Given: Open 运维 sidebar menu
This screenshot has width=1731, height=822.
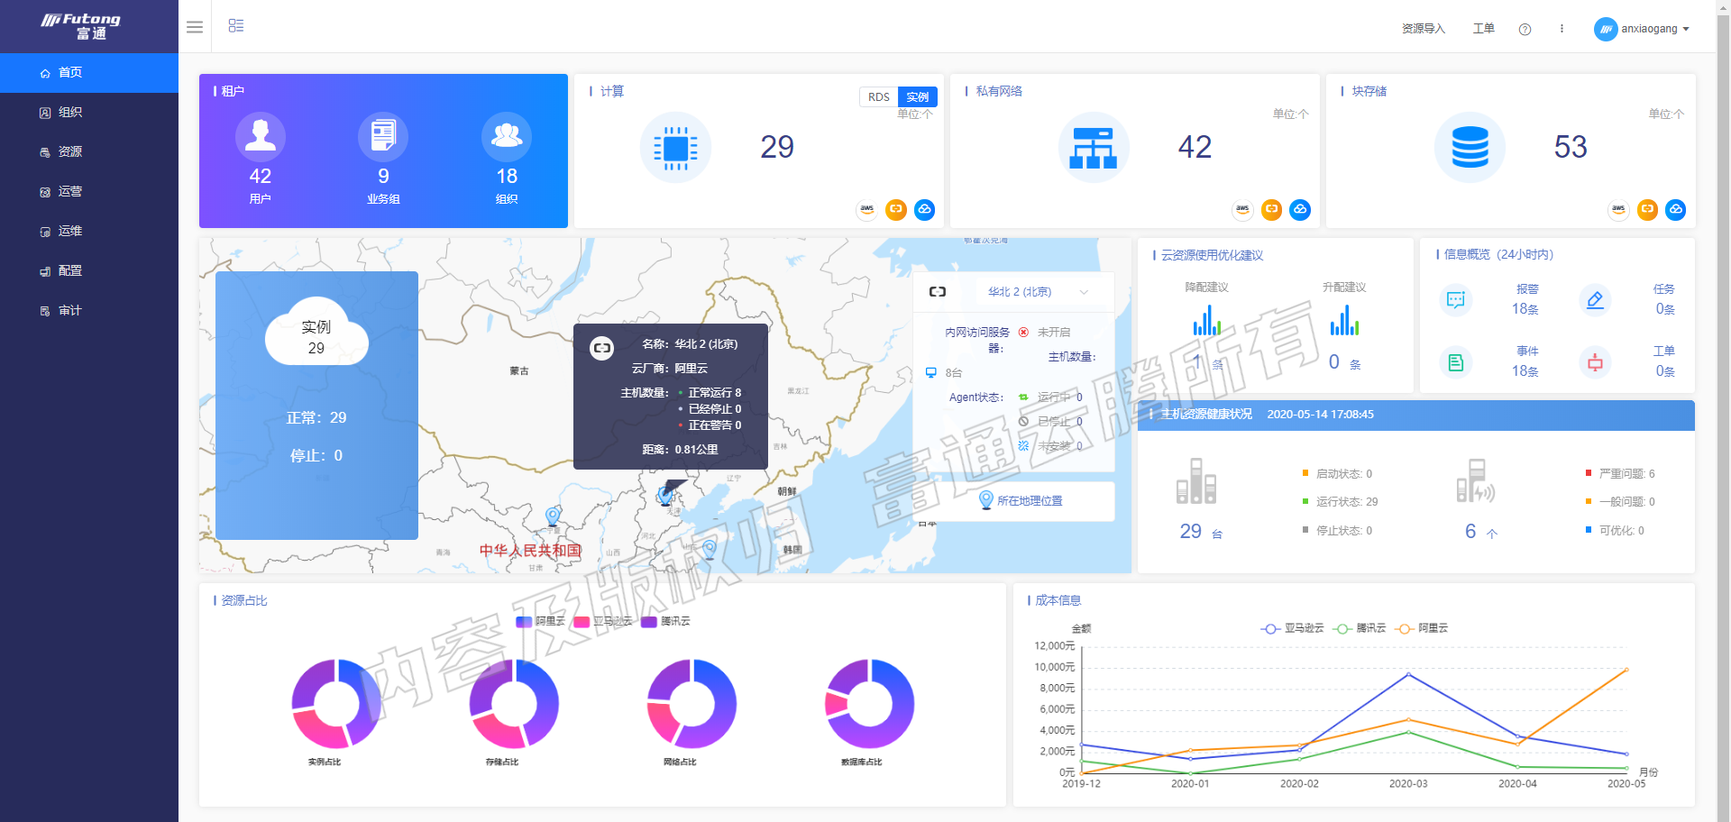Looking at the screenshot, I should tap(89, 232).
